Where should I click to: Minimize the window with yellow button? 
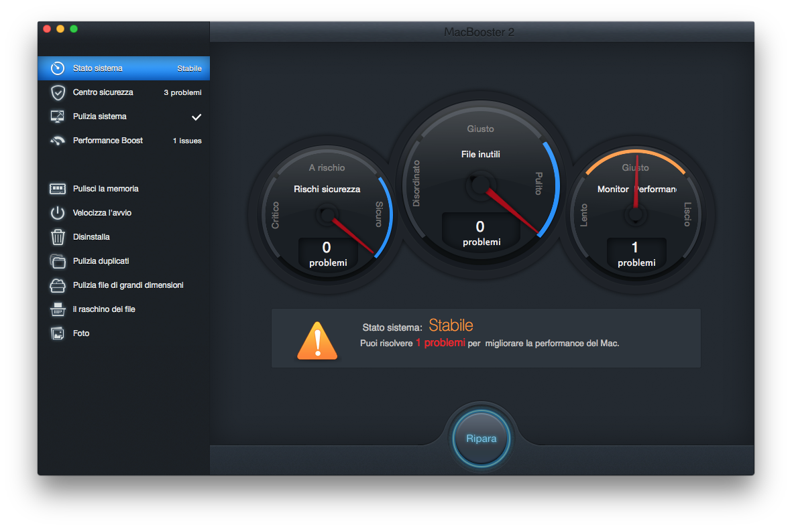coord(60,29)
